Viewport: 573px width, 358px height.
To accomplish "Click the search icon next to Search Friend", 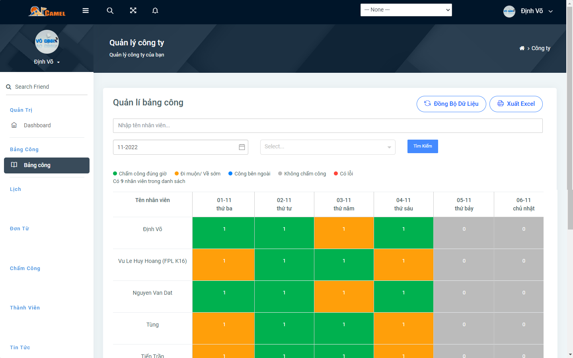I will 8,86.
